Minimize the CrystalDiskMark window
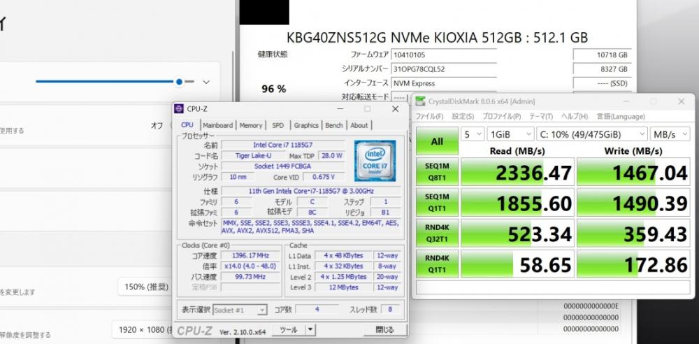 pyautogui.click(x=626, y=101)
